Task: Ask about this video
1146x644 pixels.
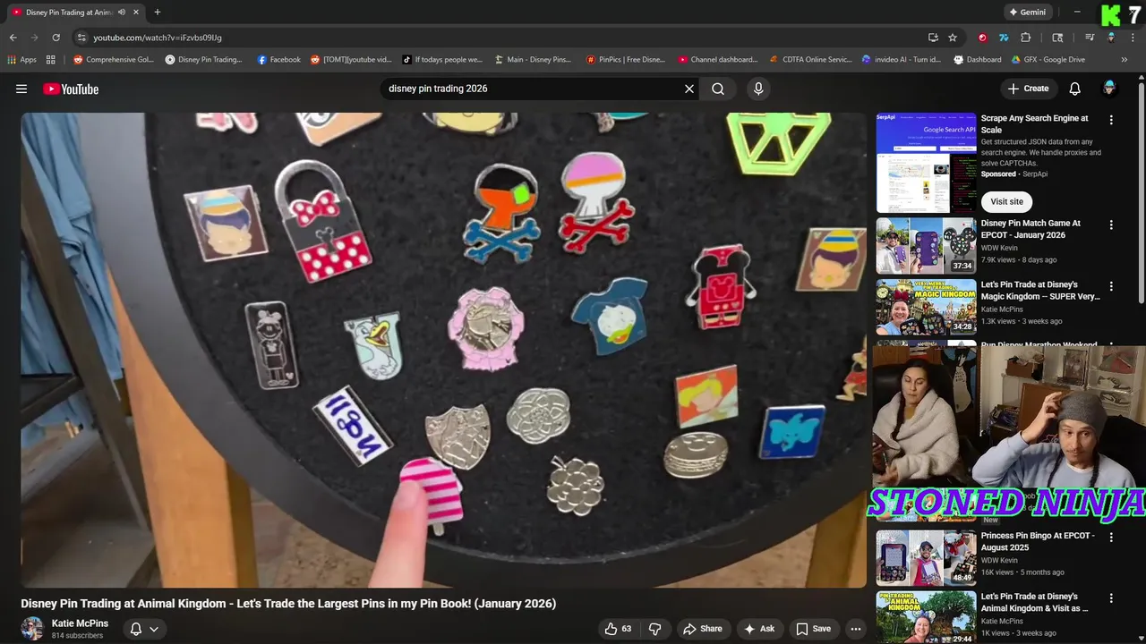Action: tap(759, 629)
